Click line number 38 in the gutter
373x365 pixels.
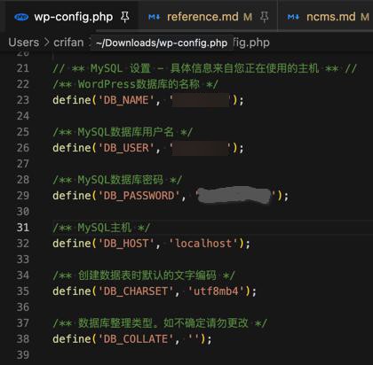(x=23, y=339)
